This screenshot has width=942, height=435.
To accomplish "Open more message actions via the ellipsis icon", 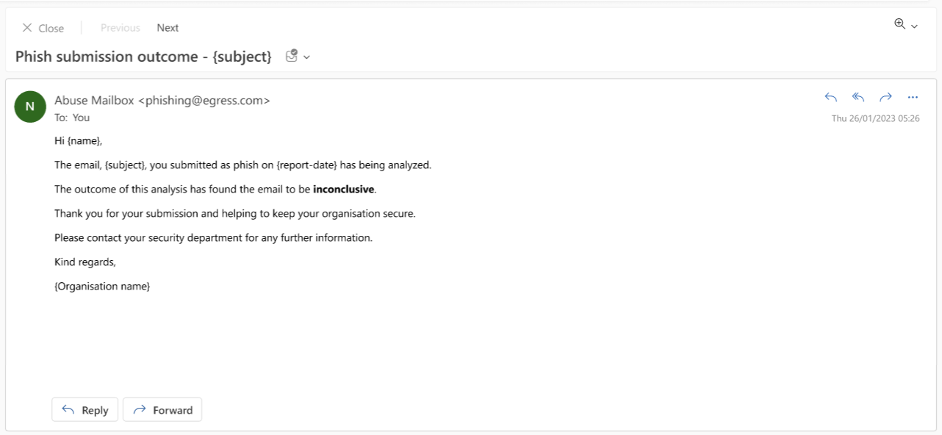I will [913, 97].
